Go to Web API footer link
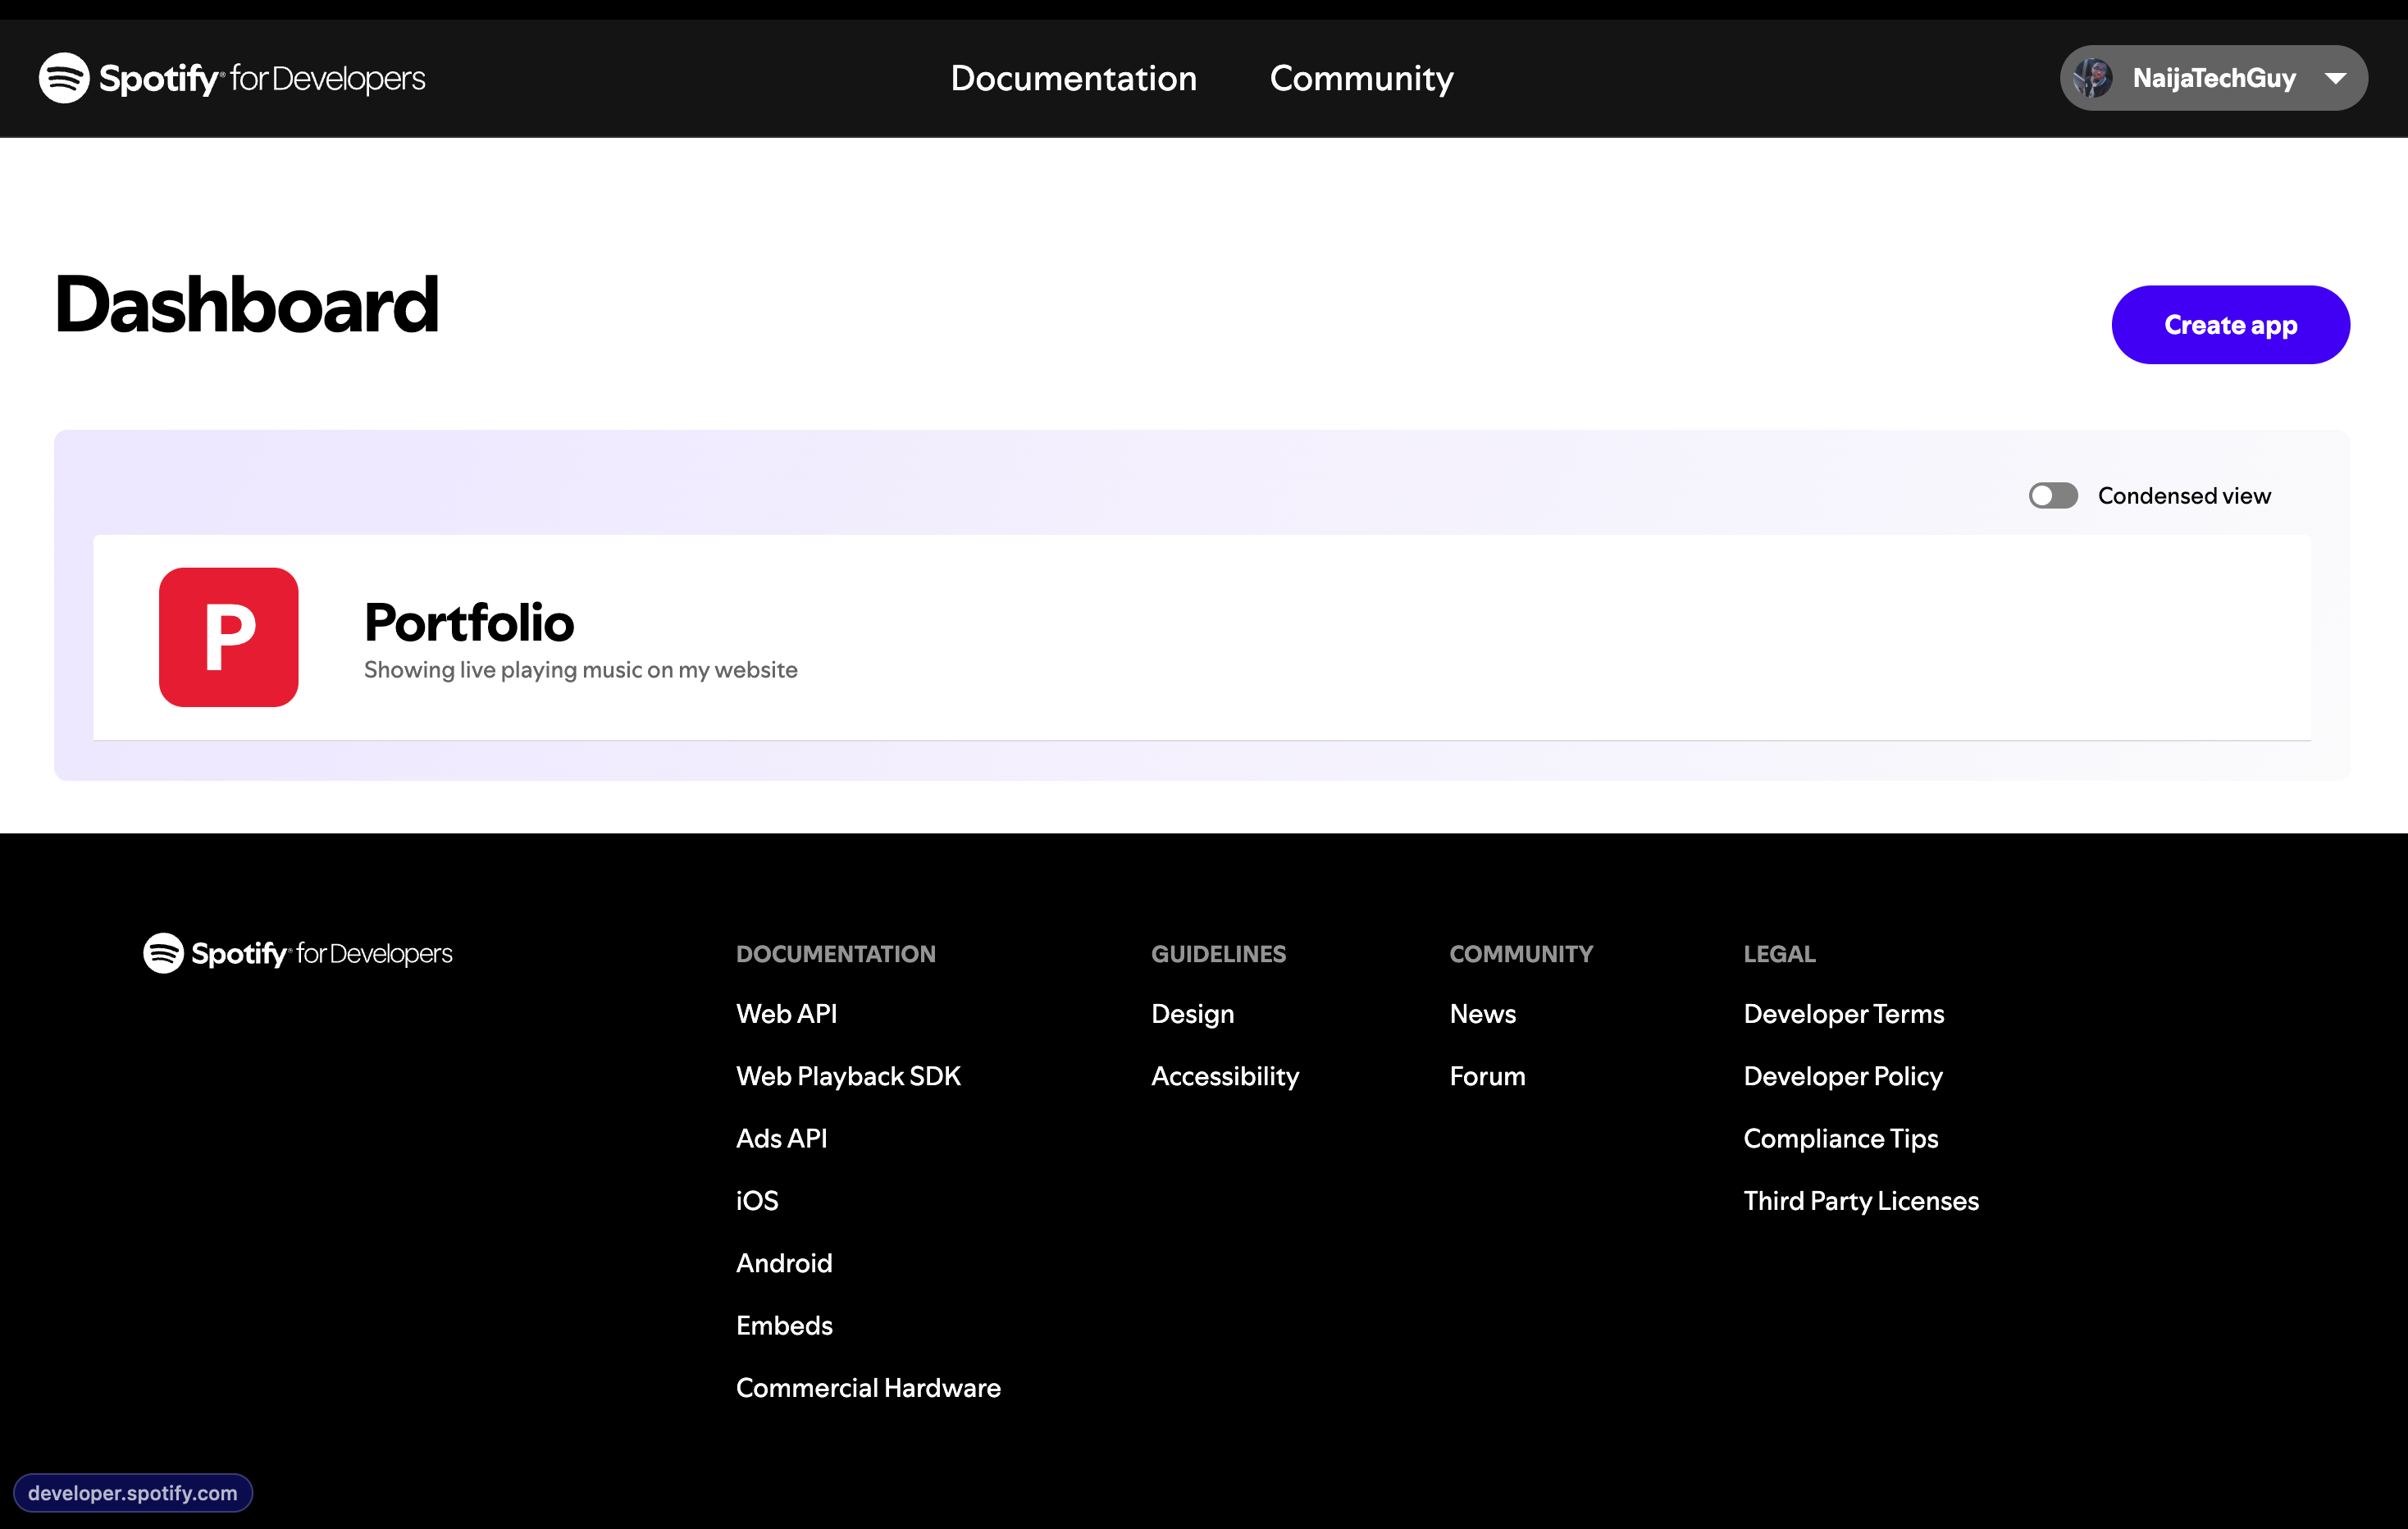The image size is (2408, 1529). point(786,1014)
